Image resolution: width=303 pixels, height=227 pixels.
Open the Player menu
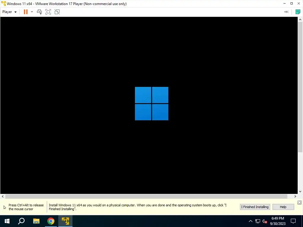tap(9, 12)
